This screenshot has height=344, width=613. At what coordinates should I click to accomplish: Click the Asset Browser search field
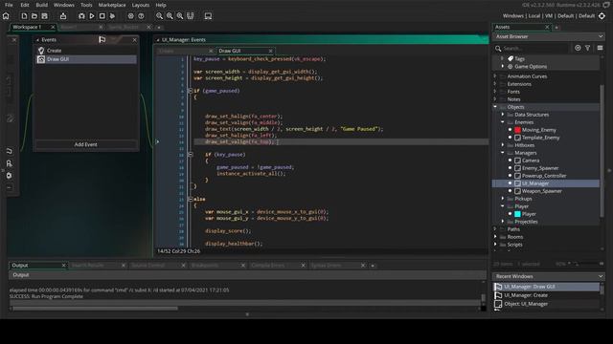pos(532,48)
